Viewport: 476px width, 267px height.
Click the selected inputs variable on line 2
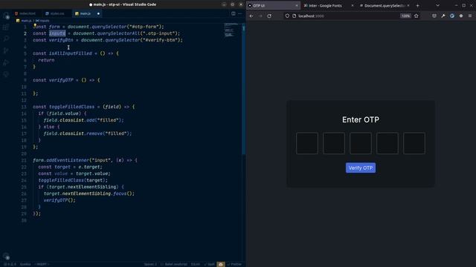(57, 33)
